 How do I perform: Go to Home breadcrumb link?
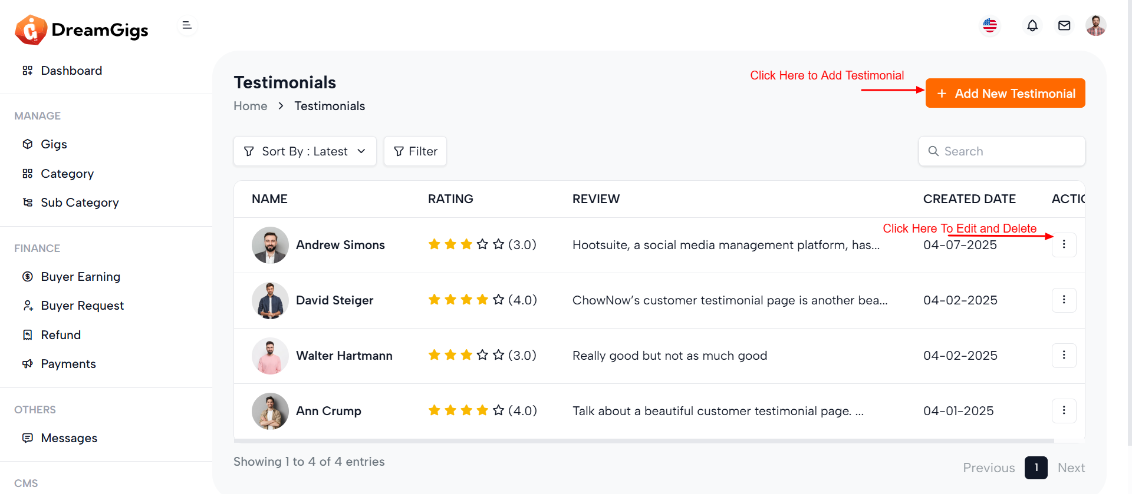click(x=250, y=106)
